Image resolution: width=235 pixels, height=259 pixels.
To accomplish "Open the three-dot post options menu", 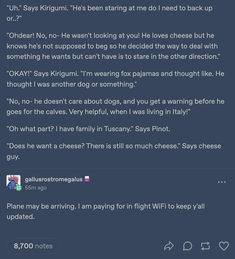I will coord(221,182).
